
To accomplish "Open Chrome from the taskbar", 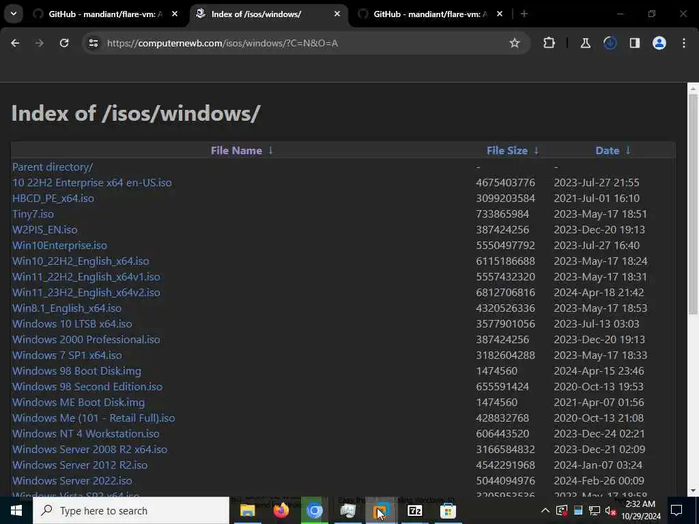I will [x=314, y=510].
